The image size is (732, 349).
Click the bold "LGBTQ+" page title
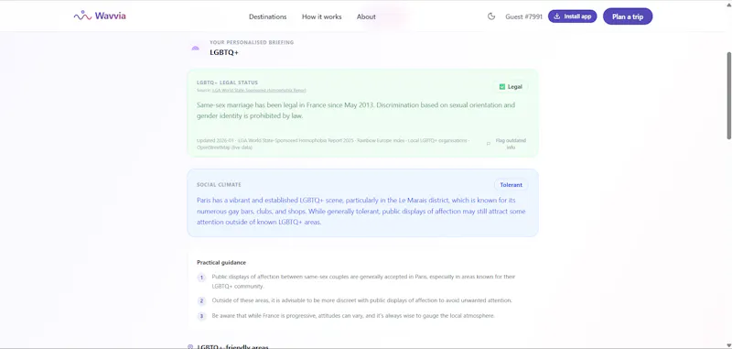click(x=224, y=52)
